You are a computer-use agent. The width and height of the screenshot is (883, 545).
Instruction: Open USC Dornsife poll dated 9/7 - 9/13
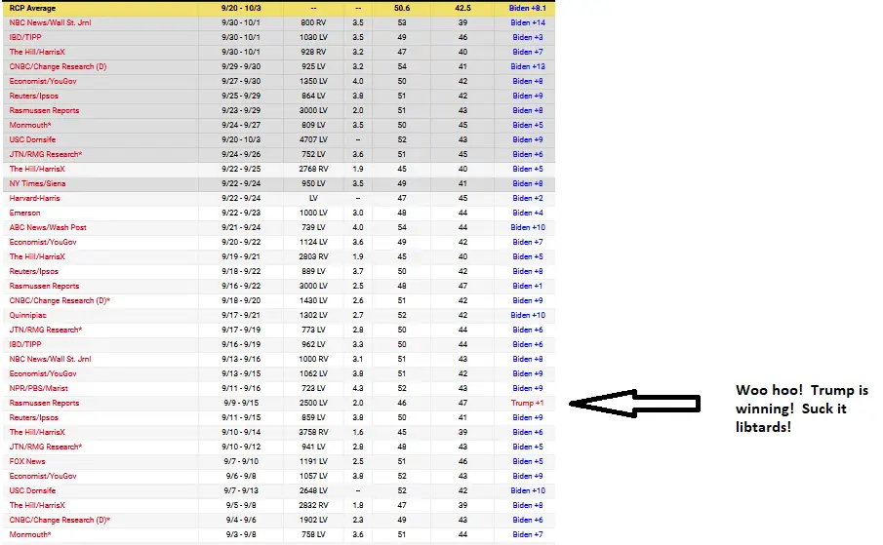click(x=32, y=490)
